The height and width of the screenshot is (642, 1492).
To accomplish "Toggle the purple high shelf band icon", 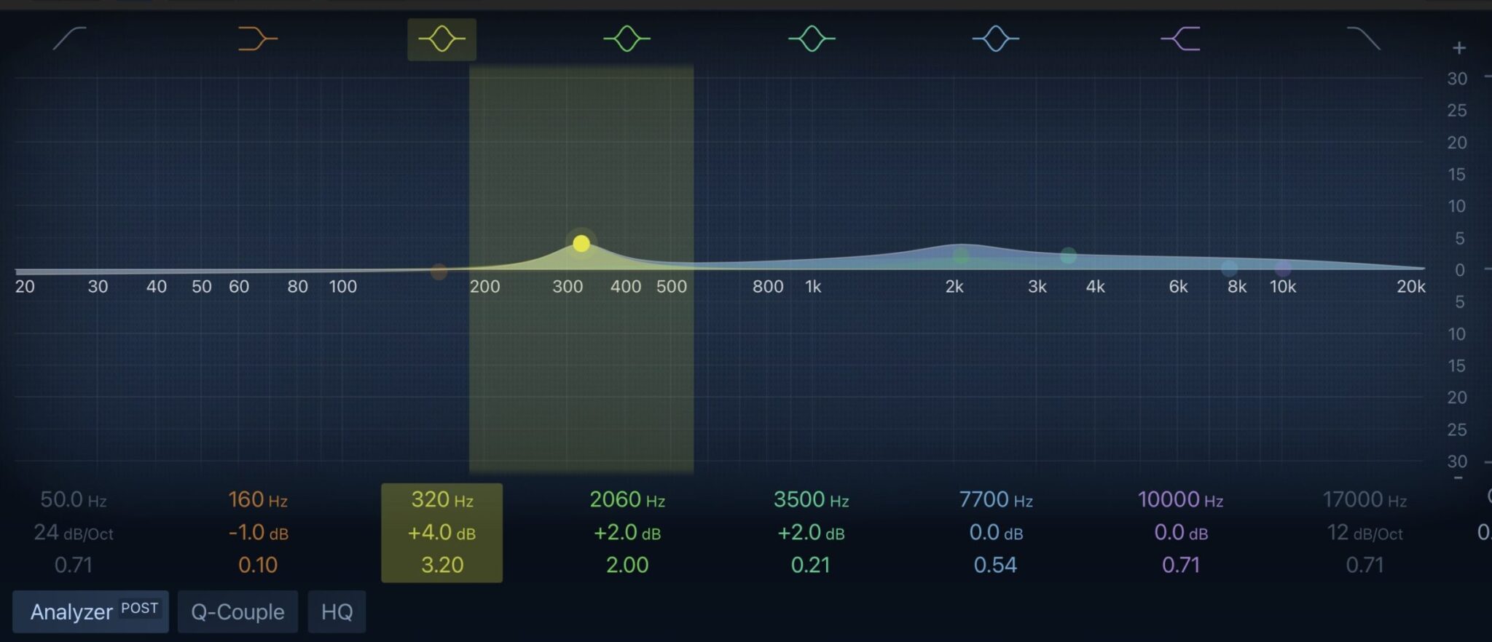I will 1180,39.
